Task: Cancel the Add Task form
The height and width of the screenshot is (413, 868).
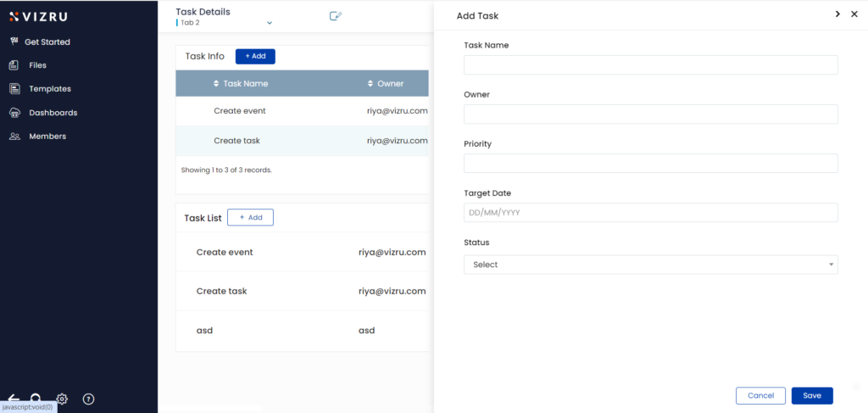Action: pos(760,396)
